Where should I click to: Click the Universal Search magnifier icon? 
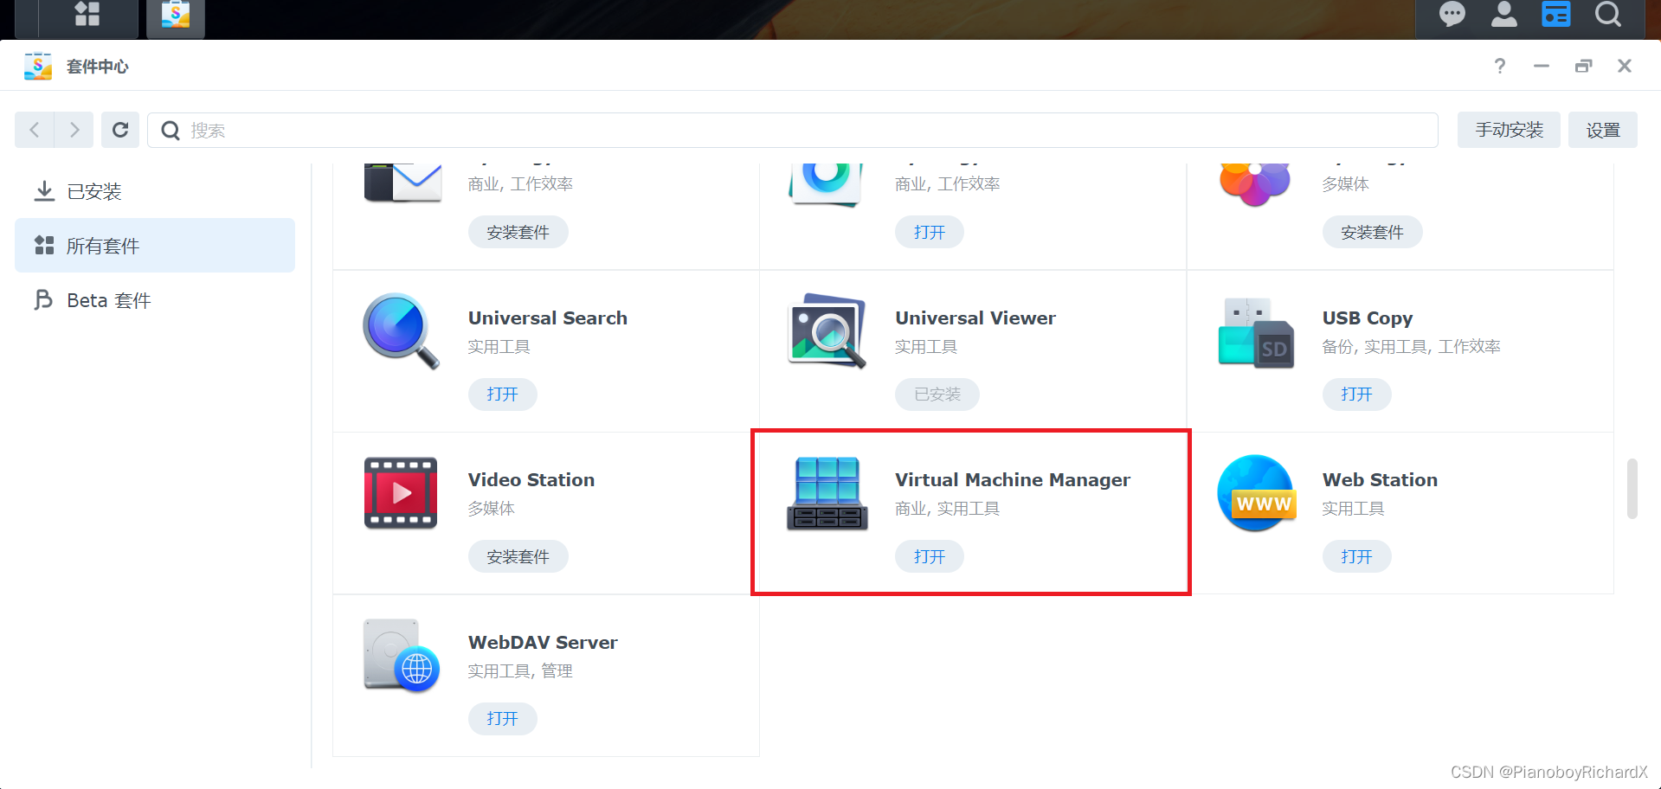[x=401, y=331]
